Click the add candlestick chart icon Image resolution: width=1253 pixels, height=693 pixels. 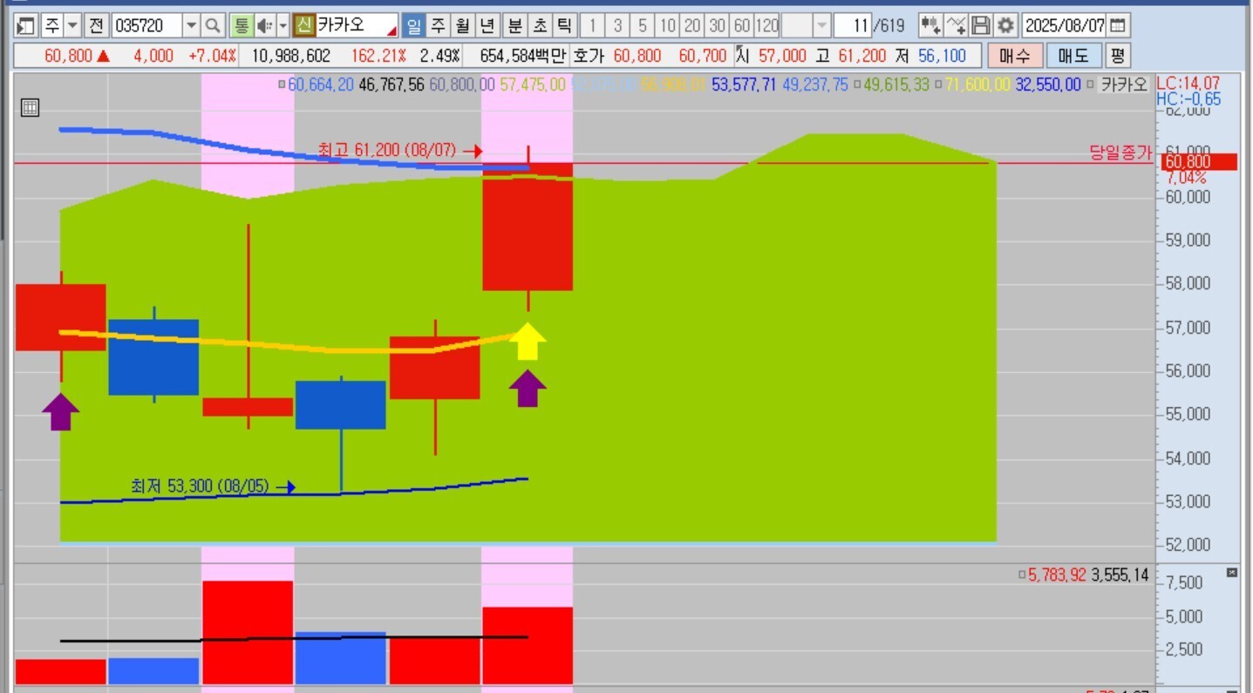coord(930,25)
